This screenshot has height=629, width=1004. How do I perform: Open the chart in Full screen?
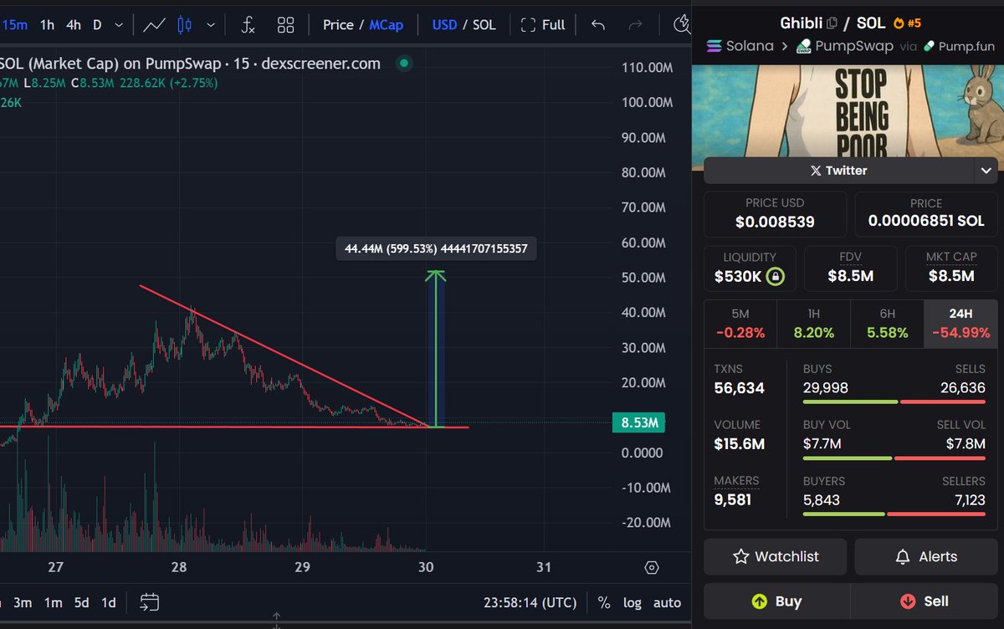(543, 24)
